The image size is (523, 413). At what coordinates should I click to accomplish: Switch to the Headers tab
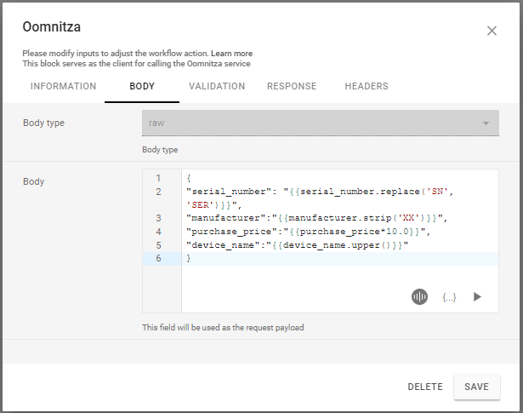click(x=367, y=86)
